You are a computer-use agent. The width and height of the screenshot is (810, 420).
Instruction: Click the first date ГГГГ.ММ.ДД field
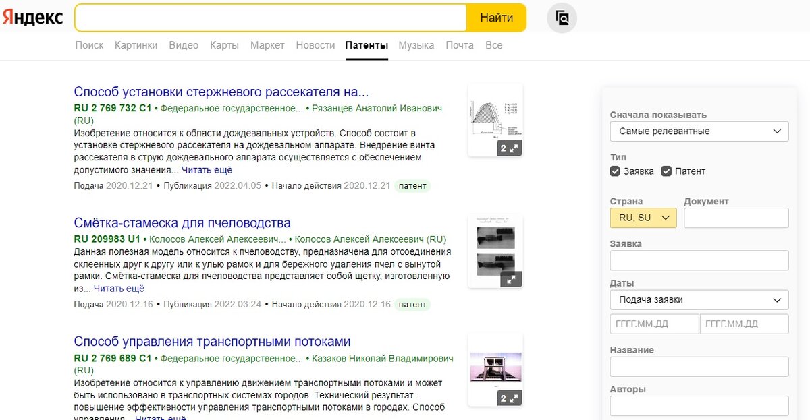[653, 324]
